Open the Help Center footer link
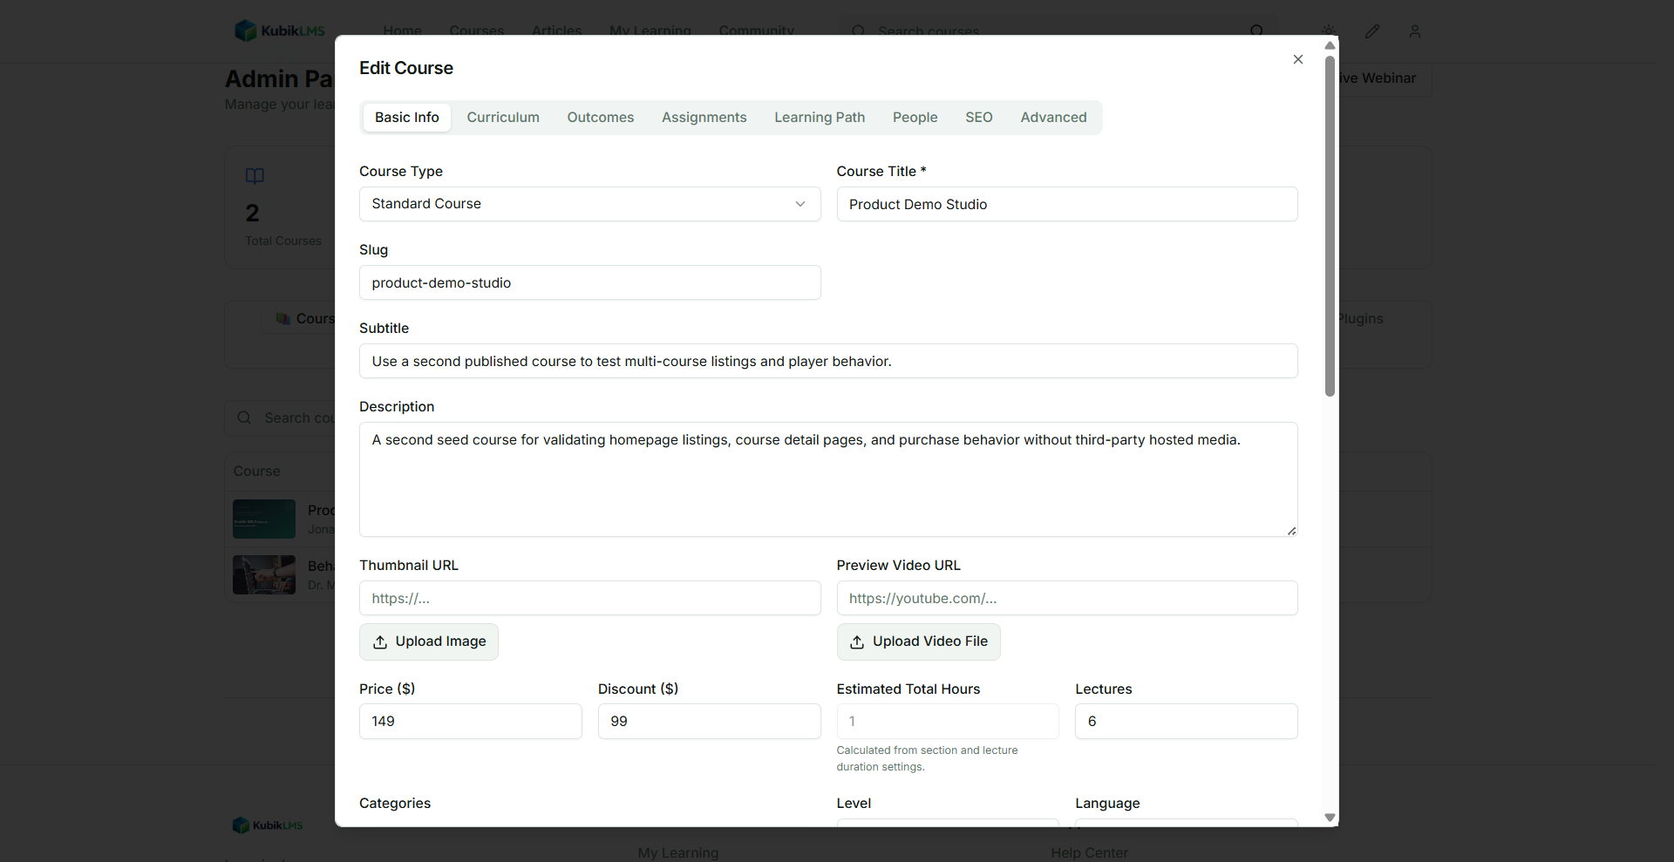1674x862 pixels. tap(1089, 852)
